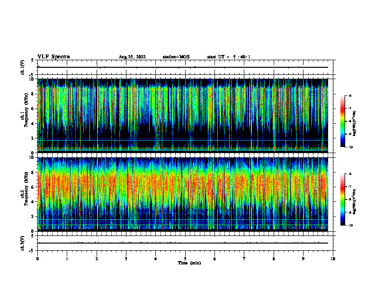Click the "Time (min)" x-axis label

tap(189, 263)
